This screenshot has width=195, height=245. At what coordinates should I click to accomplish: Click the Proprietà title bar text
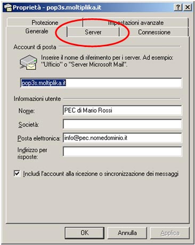pos(57,7)
